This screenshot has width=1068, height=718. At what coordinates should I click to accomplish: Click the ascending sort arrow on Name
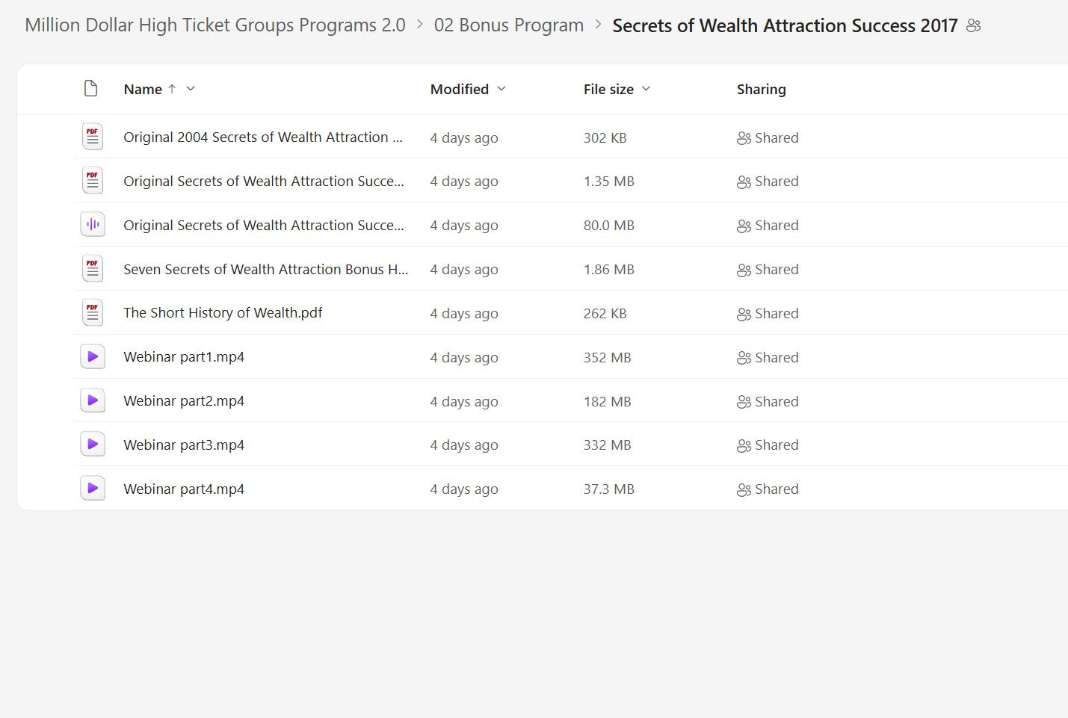[171, 89]
